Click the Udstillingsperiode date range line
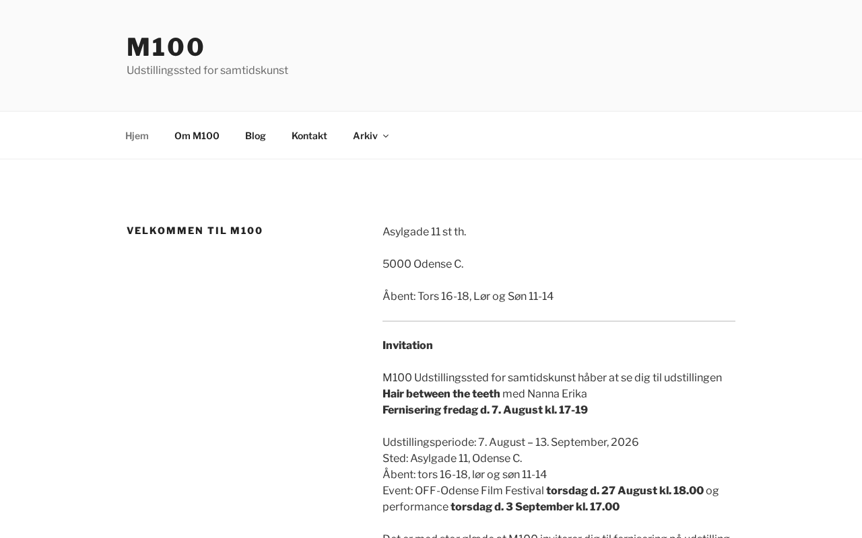The width and height of the screenshot is (862, 538). (x=510, y=443)
